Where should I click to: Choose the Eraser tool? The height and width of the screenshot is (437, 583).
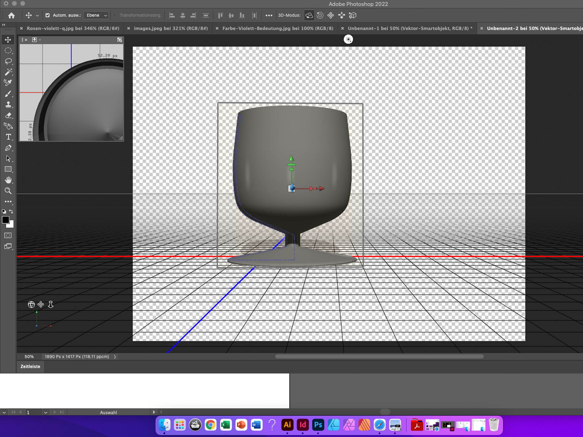pyautogui.click(x=8, y=115)
